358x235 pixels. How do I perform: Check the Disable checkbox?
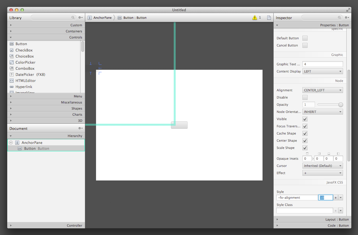click(305, 97)
